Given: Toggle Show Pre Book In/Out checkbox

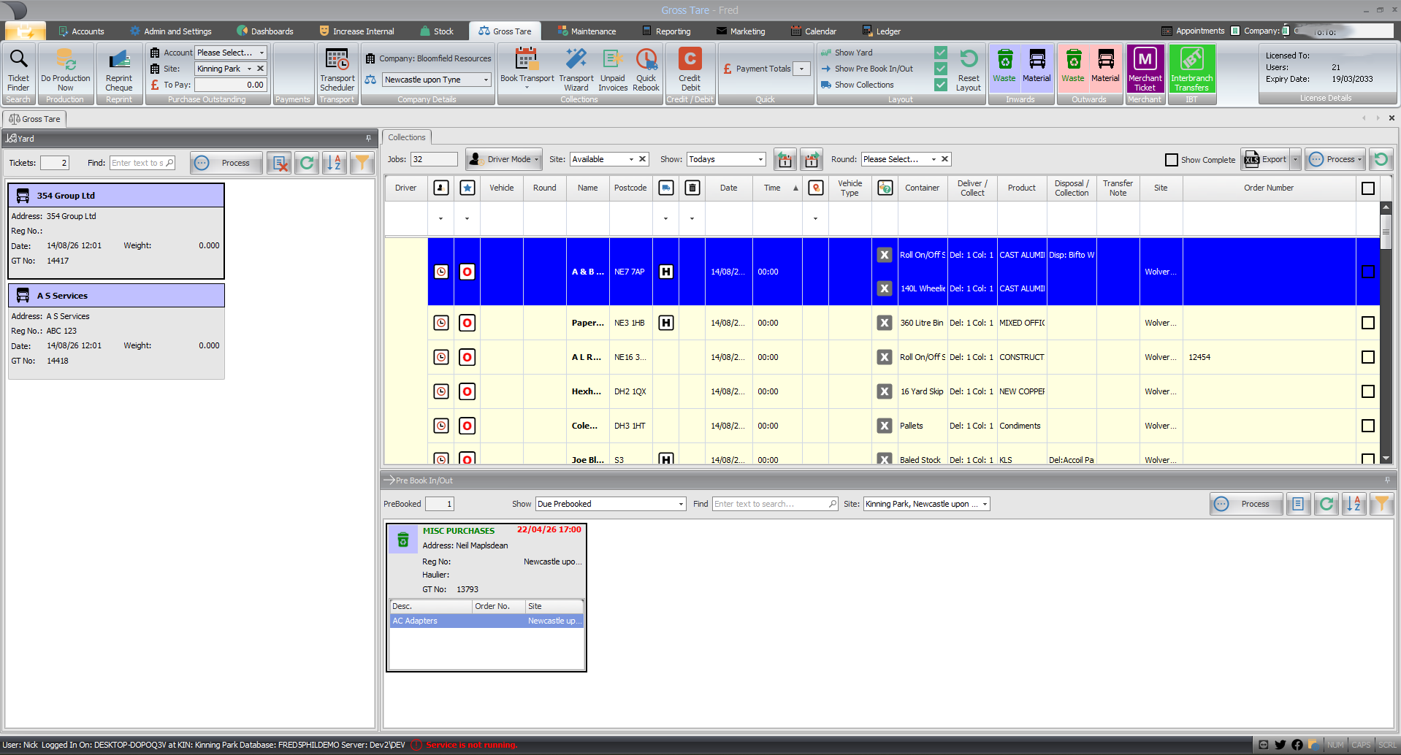Looking at the screenshot, I should coord(941,69).
